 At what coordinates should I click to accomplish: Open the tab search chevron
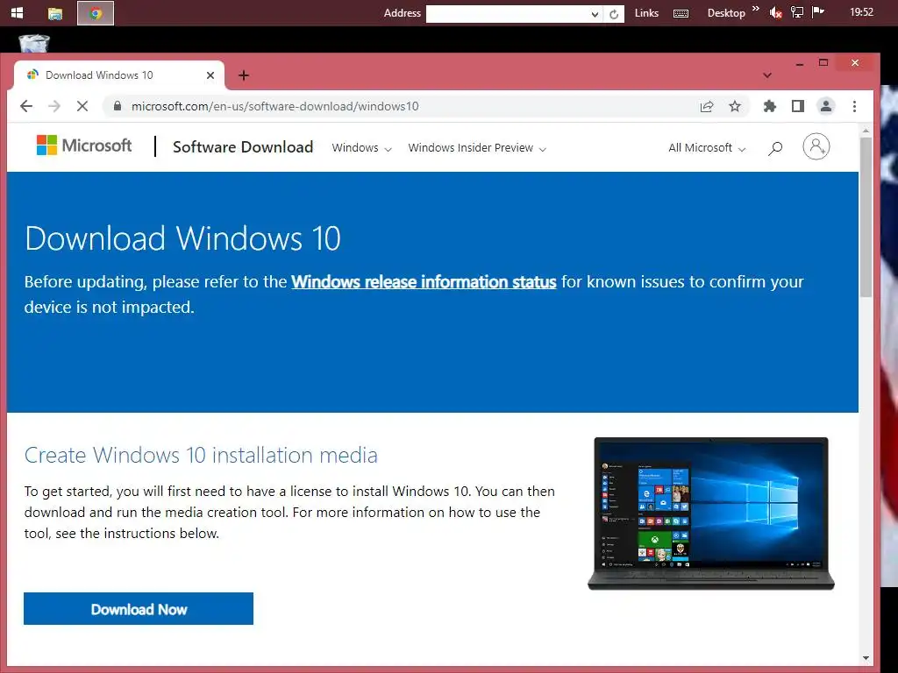coord(767,75)
